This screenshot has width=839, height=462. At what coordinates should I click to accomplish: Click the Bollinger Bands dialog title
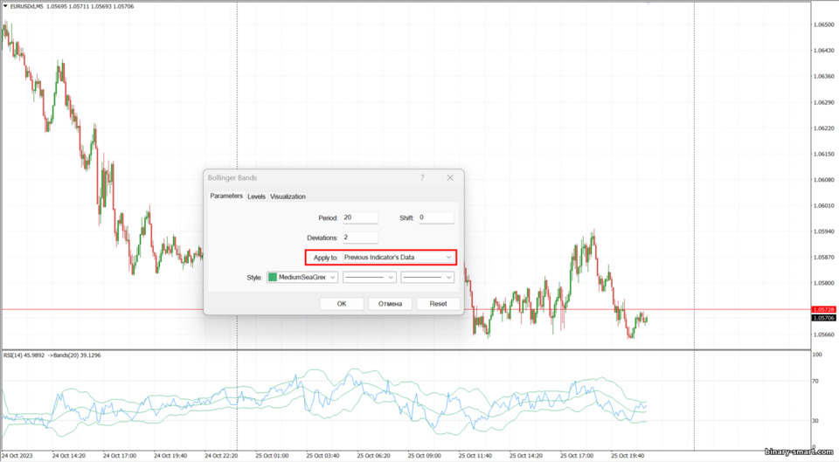coord(232,177)
